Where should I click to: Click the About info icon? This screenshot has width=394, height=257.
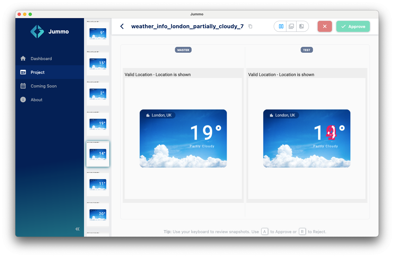point(23,100)
